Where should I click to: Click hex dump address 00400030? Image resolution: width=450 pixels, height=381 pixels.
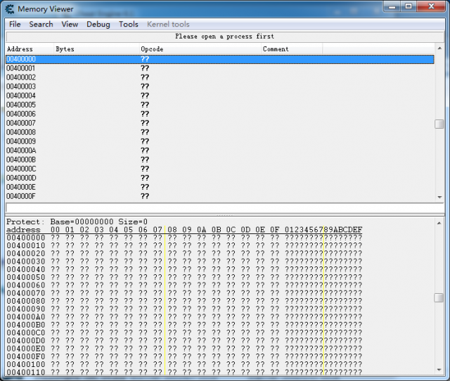(x=26, y=261)
